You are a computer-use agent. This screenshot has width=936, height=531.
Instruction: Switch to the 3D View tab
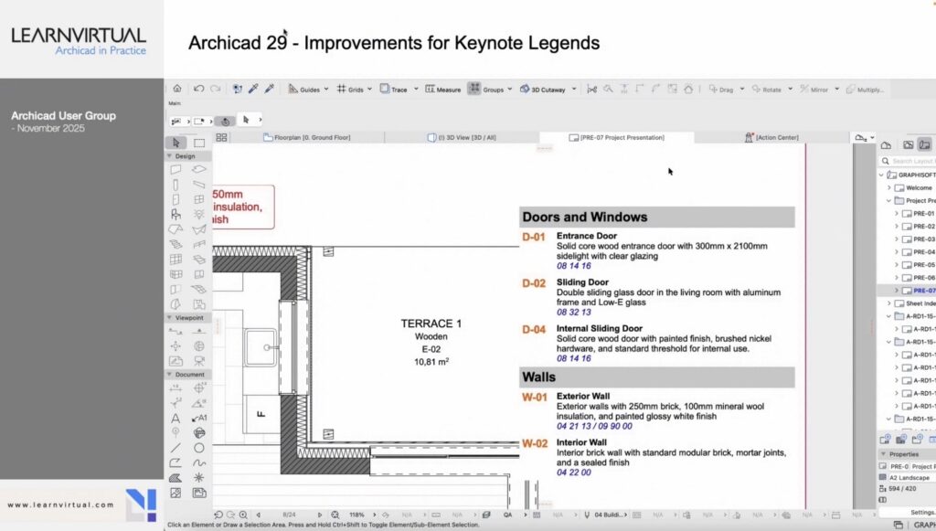[462, 137]
